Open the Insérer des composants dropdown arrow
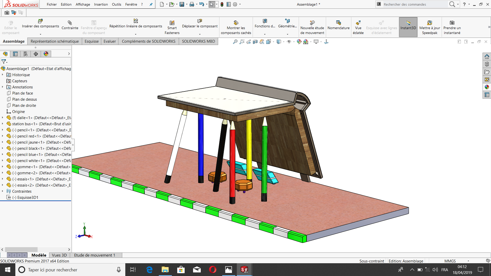This screenshot has height=276, width=491. (x=40, y=34)
